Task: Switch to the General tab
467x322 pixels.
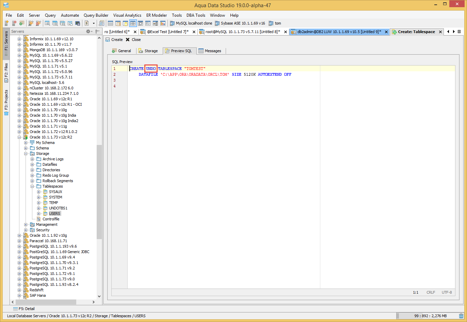Action: [x=122, y=51]
